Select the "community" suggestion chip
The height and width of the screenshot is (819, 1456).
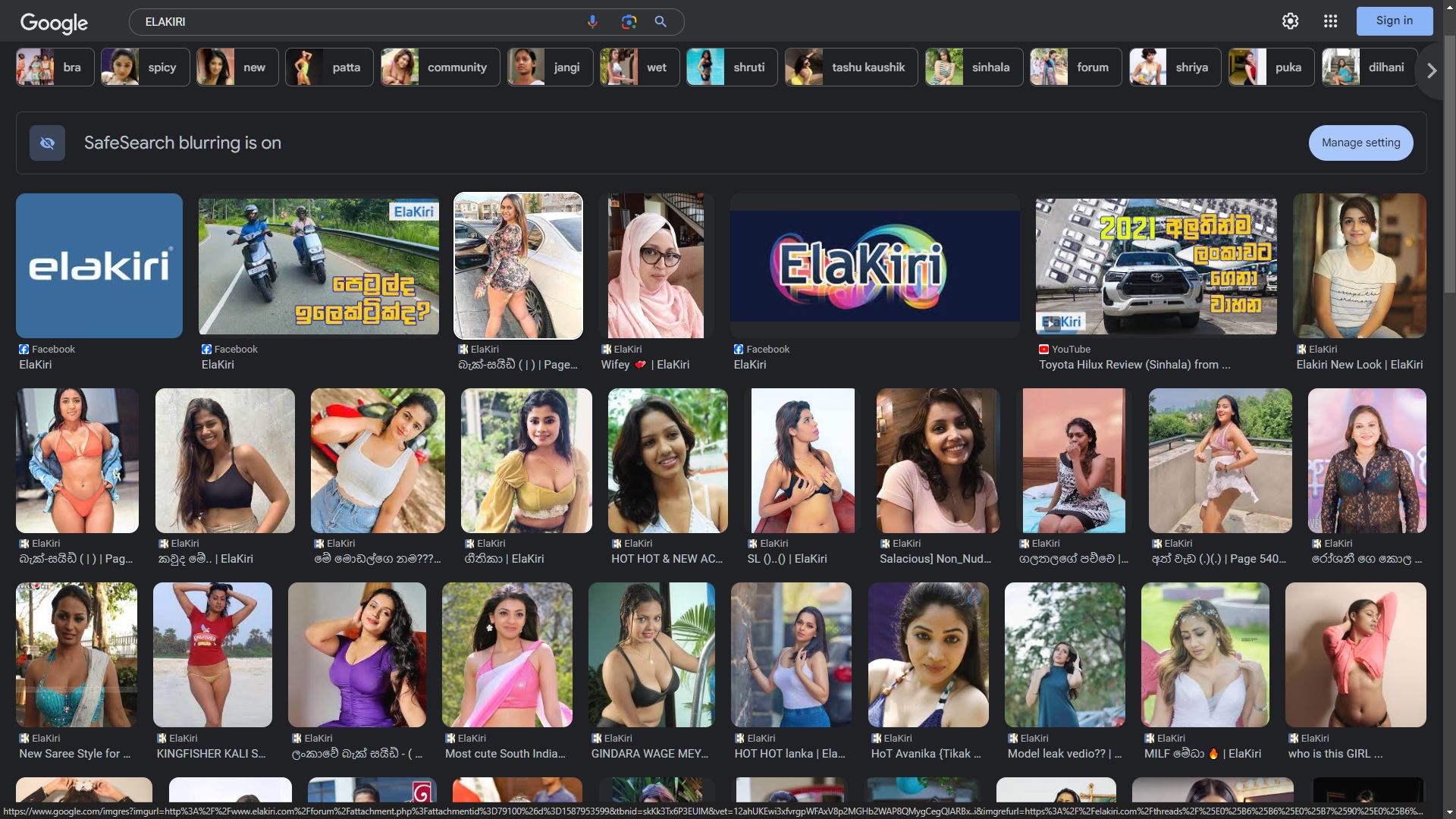click(440, 67)
